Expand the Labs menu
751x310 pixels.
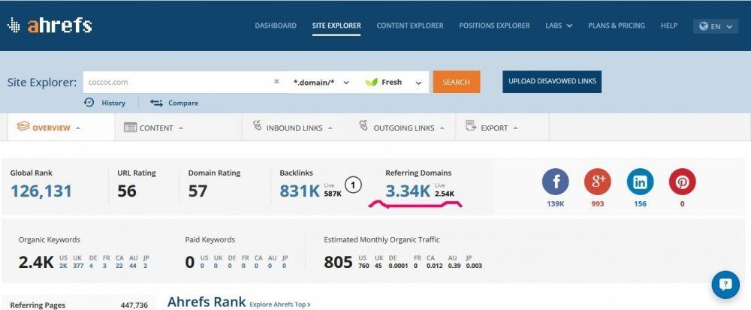point(559,26)
